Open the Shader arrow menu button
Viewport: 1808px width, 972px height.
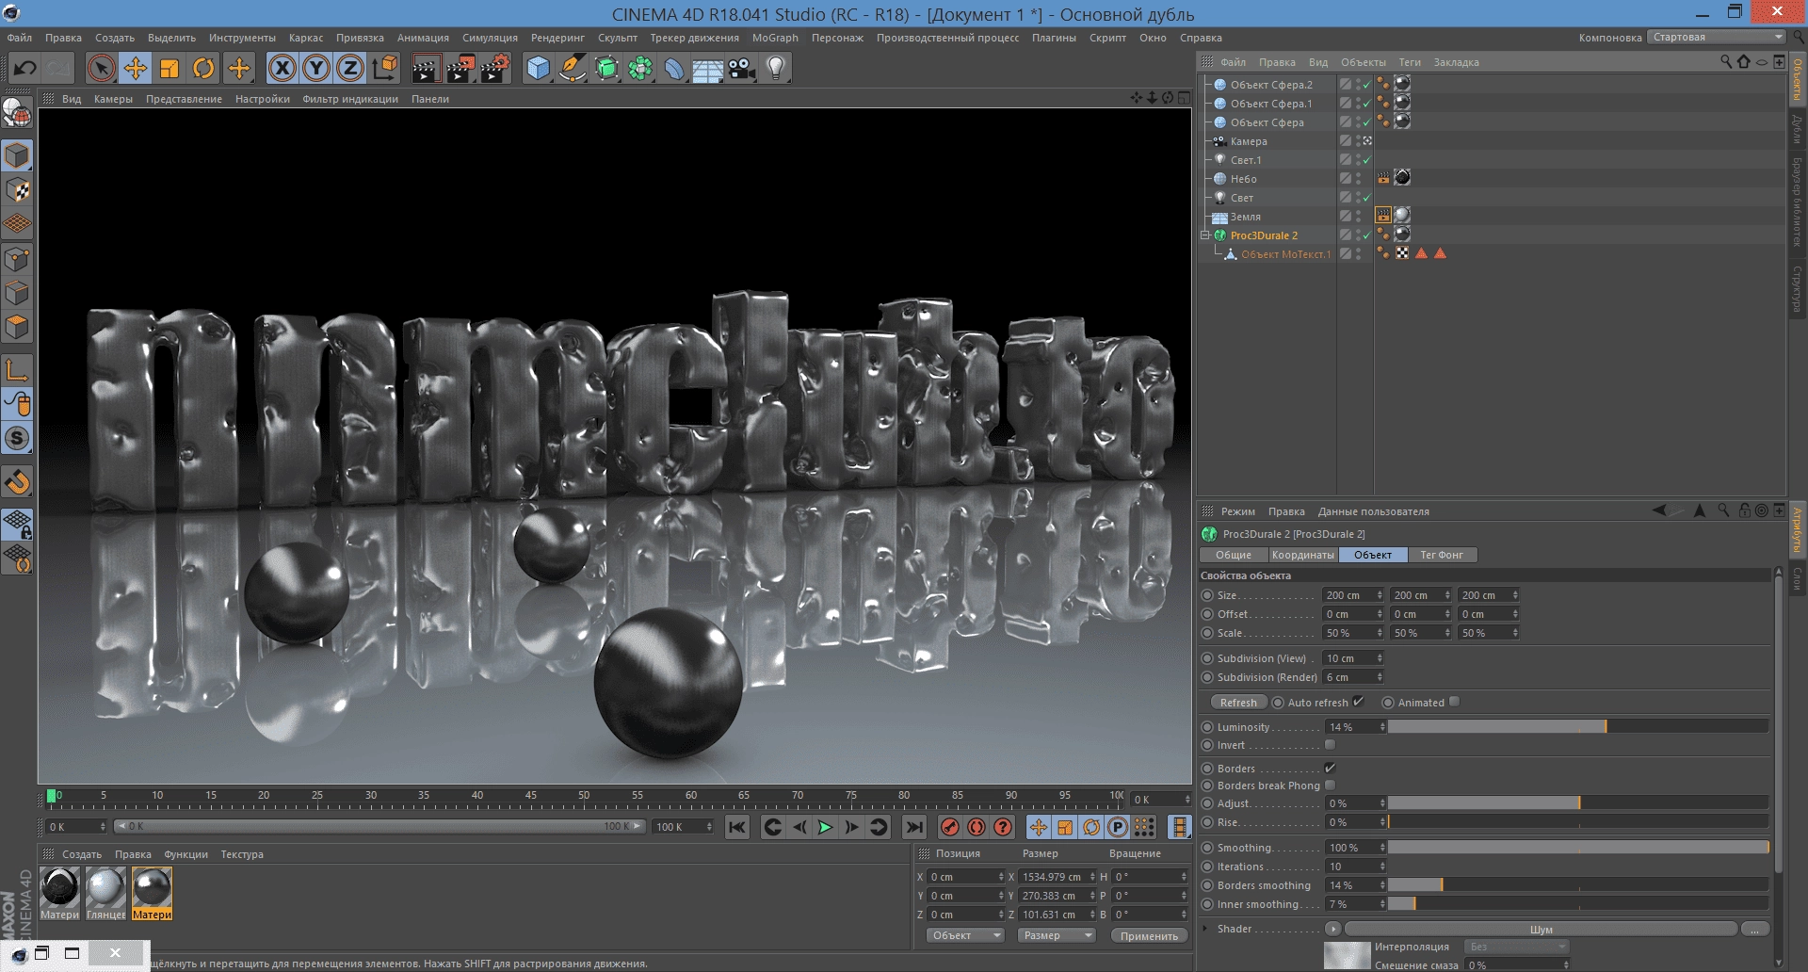click(1332, 930)
